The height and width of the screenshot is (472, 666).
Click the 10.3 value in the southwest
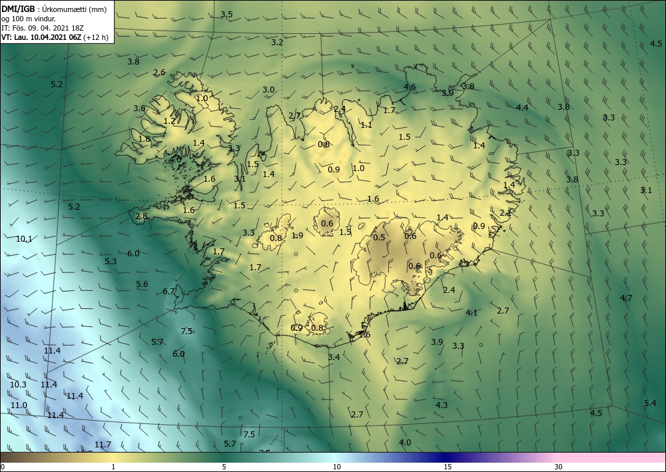click(x=18, y=385)
